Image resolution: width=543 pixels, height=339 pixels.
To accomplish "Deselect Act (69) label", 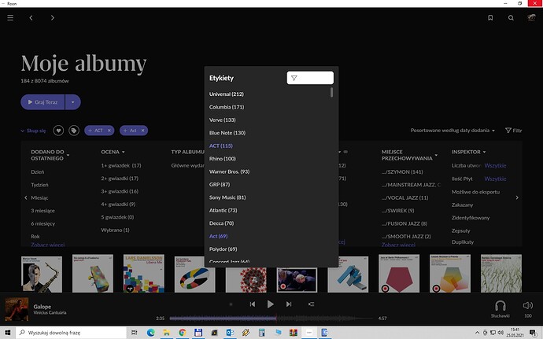I will (x=218, y=236).
